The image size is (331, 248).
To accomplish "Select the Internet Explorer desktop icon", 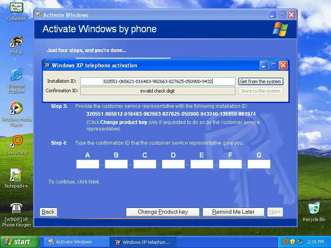I will [x=16, y=81].
